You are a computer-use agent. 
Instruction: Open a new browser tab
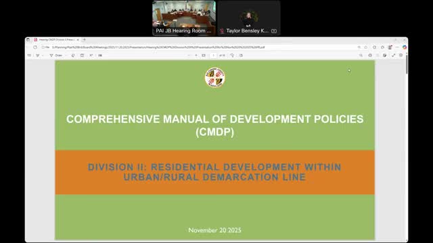coord(84,40)
